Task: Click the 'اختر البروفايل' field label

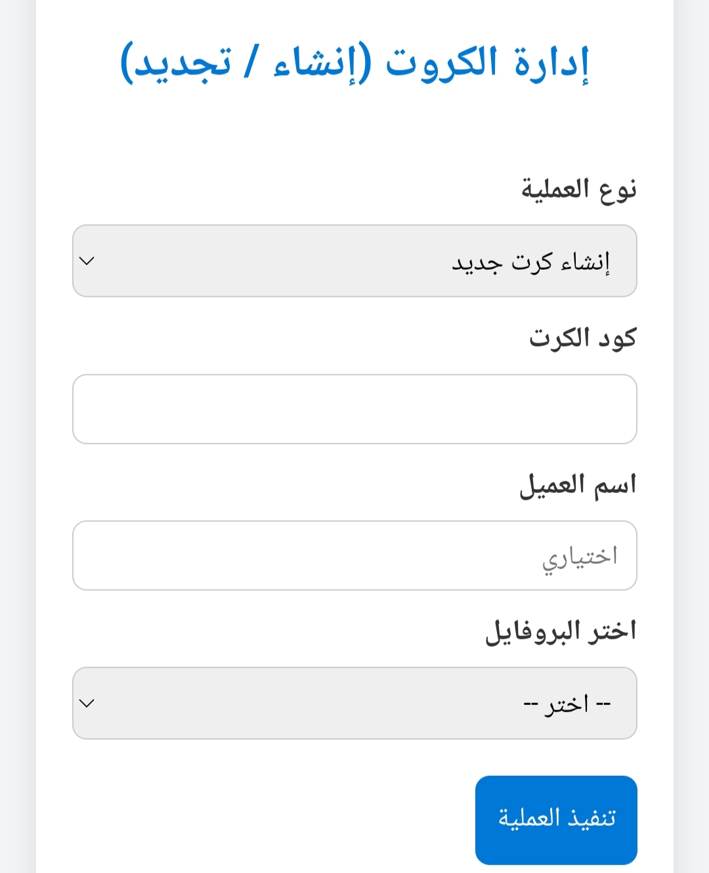Action: pos(561,631)
